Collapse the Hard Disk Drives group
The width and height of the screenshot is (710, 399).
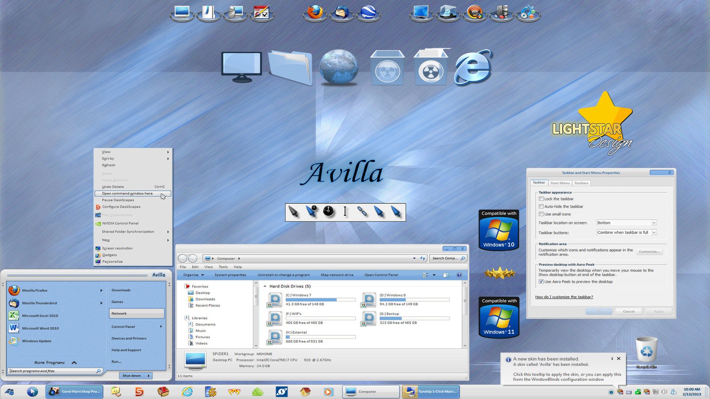pos(265,286)
